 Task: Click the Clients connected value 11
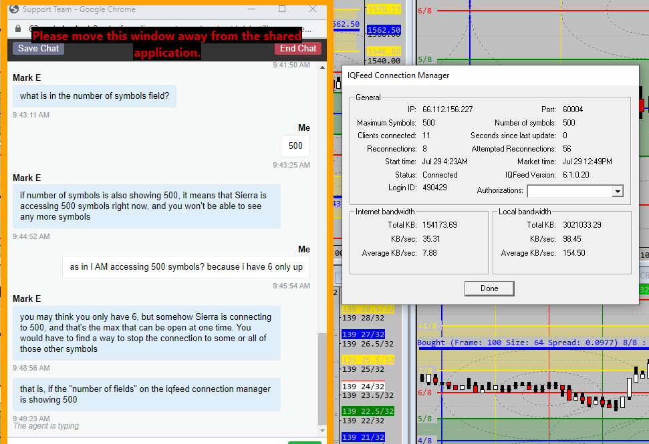pos(426,135)
